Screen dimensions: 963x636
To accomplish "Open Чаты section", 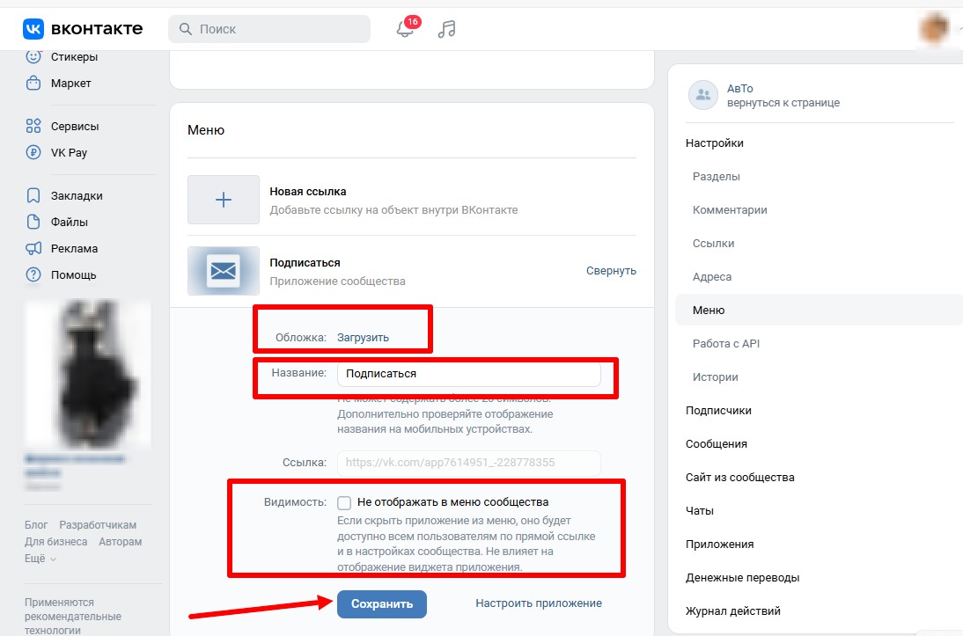I will pyautogui.click(x=700, y=511).
